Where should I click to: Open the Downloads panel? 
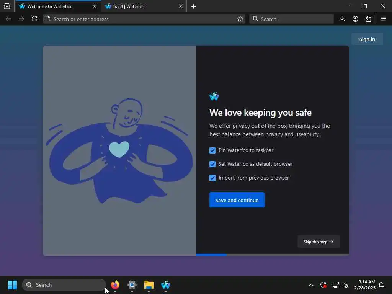(342, 19)
